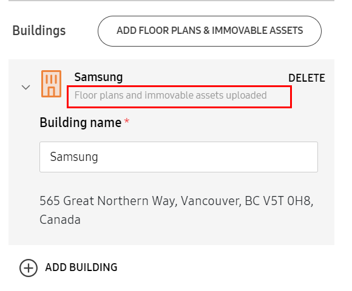Image resolution: width=352 pixels, height=291 pixels.
Task: Click ADD FLOOR PLANS & IMMOVABLE ASSETS button
Action: 209,31
